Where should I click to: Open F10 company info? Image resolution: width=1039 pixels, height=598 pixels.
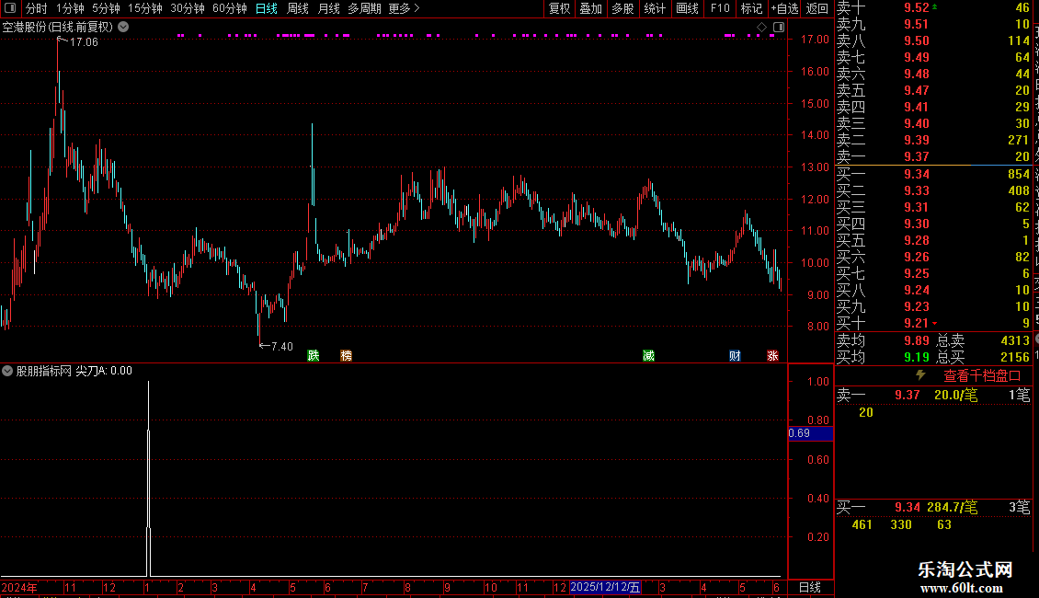pyautogui.click(x=720, y=8)
